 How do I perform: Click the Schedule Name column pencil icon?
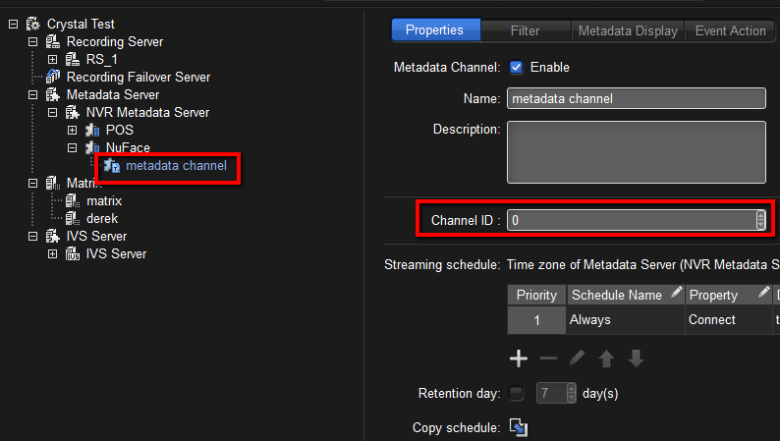coord(676,294)
